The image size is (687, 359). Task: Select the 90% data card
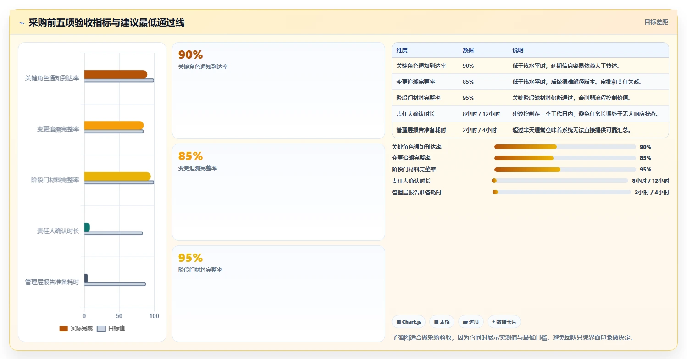[278, 90]
